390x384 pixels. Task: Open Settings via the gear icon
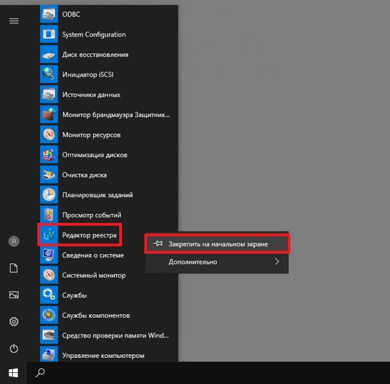(14, 322)
